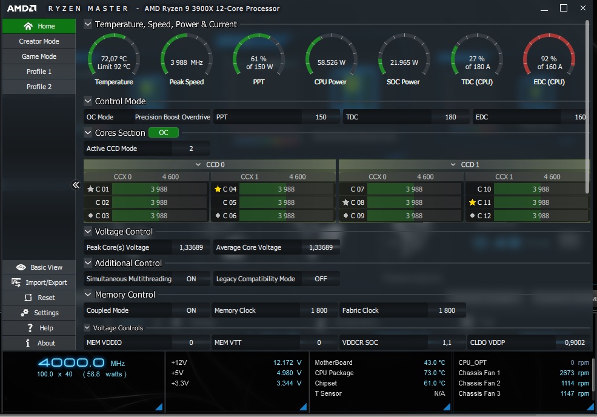The width and height of the screenshot is (597, 417).
Task: Switch to Creator Mode
Action: coord(39,41)
